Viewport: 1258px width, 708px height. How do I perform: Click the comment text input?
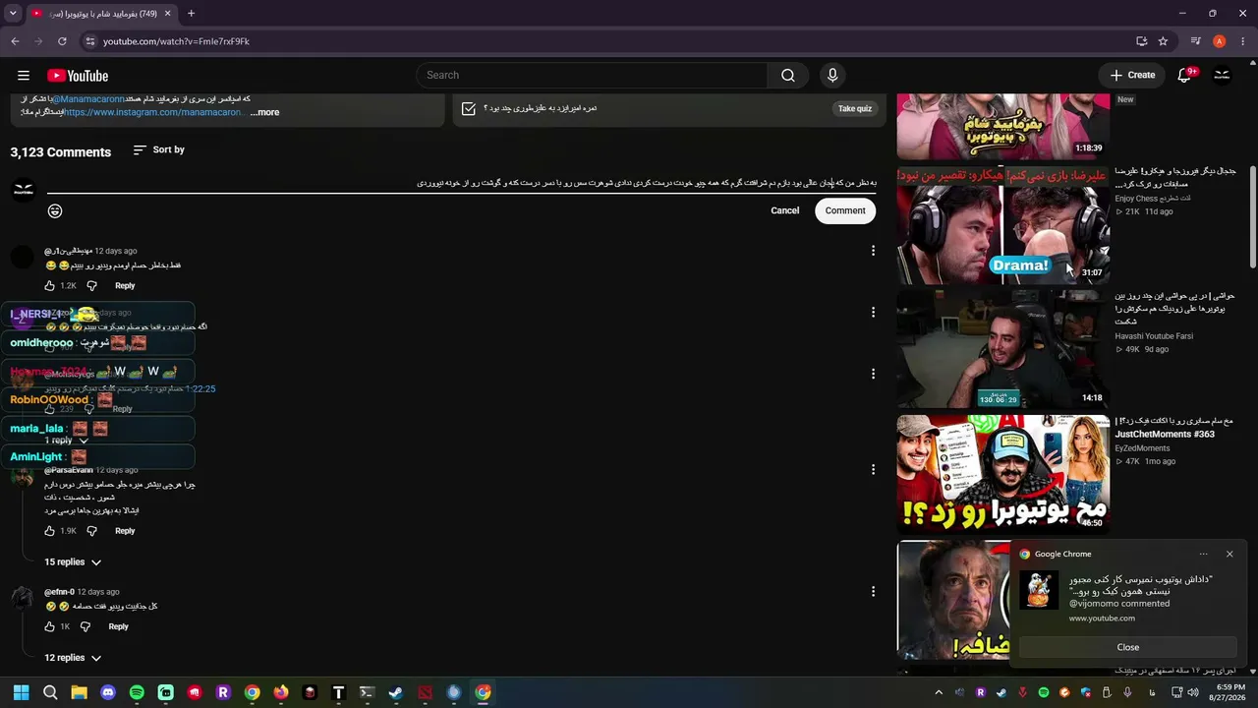(461, 183)
